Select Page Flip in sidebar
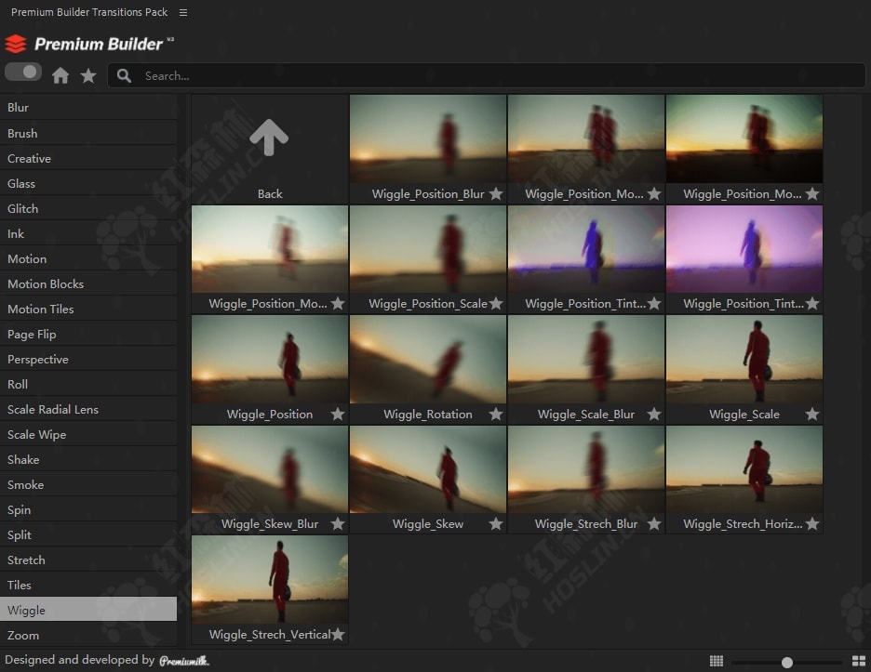Viewport: 871px width, 672px height. pyautogui.click(x=88, y=334)
